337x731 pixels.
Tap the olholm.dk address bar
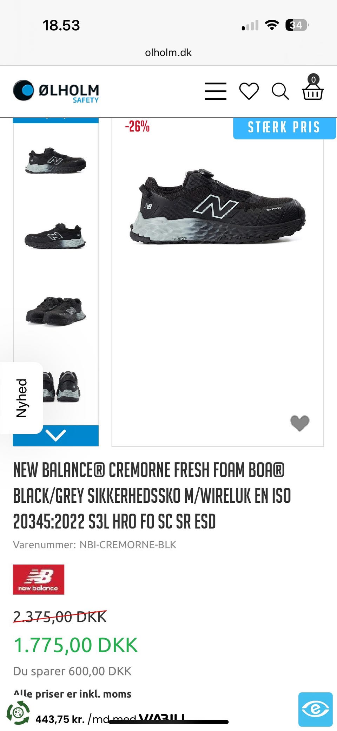click(168, 53)
